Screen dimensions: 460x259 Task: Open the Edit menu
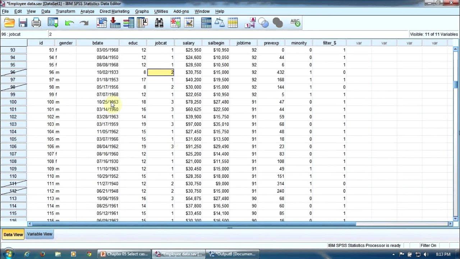point(18,12)
